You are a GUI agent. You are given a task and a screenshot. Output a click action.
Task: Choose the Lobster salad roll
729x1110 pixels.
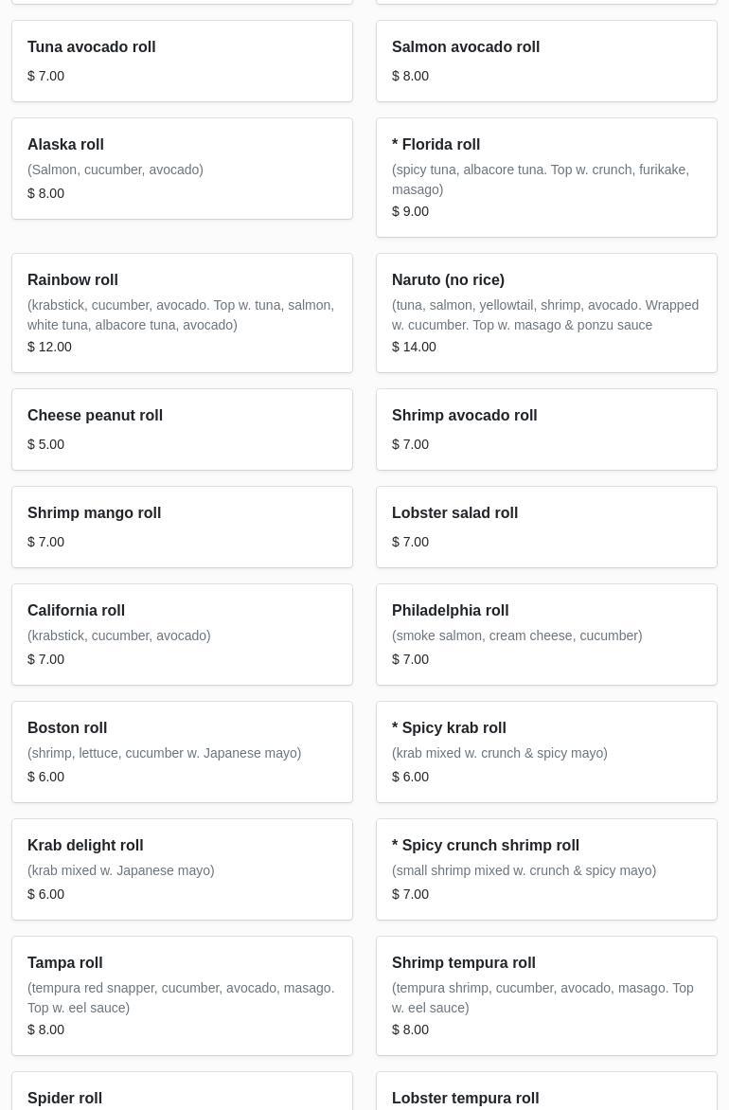(x=546, y=527)
